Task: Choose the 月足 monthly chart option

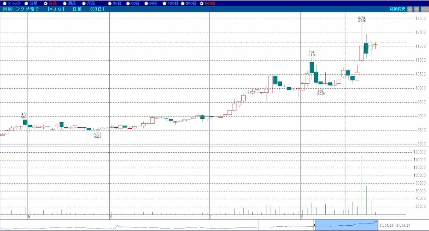Action: point(84,3)
